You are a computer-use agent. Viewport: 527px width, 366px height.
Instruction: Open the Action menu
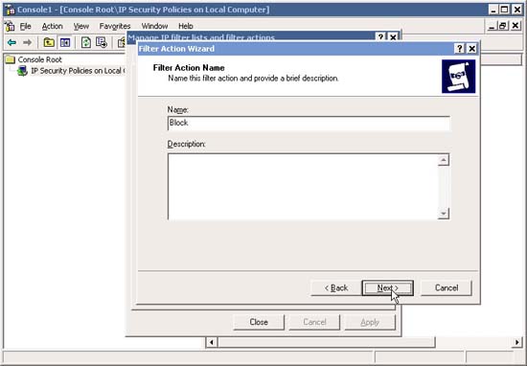(x=52, y=26)
